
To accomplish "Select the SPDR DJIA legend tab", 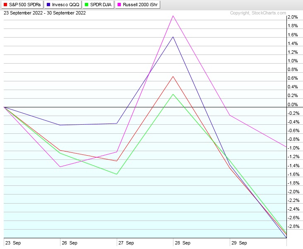I will tap(99, 5).
